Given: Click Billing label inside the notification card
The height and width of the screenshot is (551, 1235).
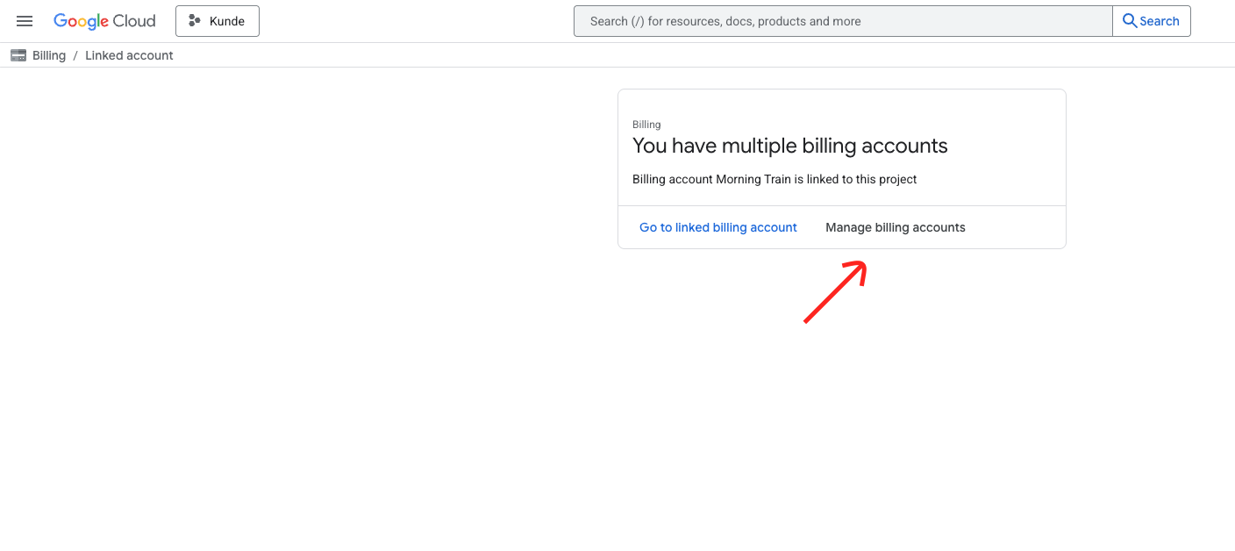Looking at the screenshot, I should coord(646,124).
